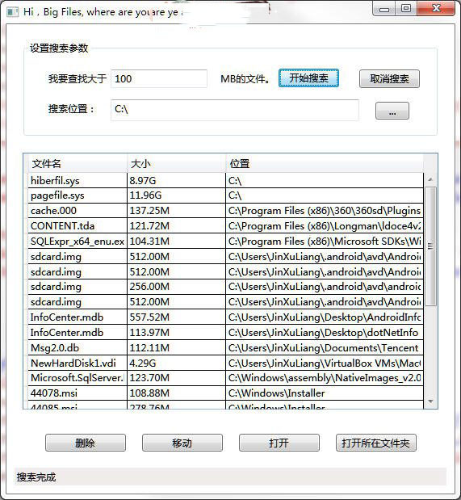Minimize the Big Files window

pyautogui.click(x=383, y=9)
